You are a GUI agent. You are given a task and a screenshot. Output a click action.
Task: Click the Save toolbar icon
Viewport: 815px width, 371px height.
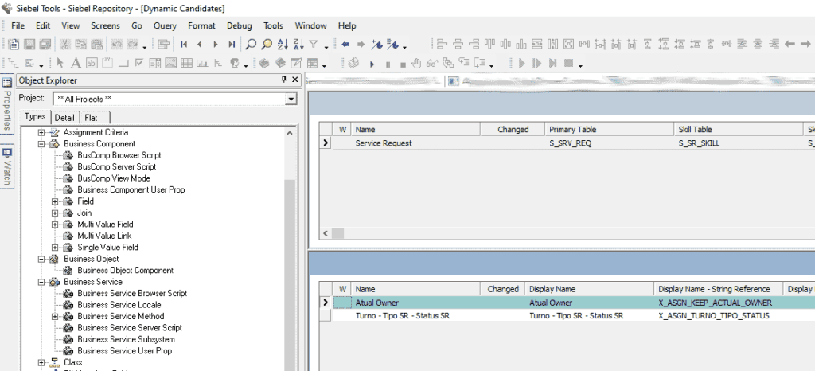30,45
